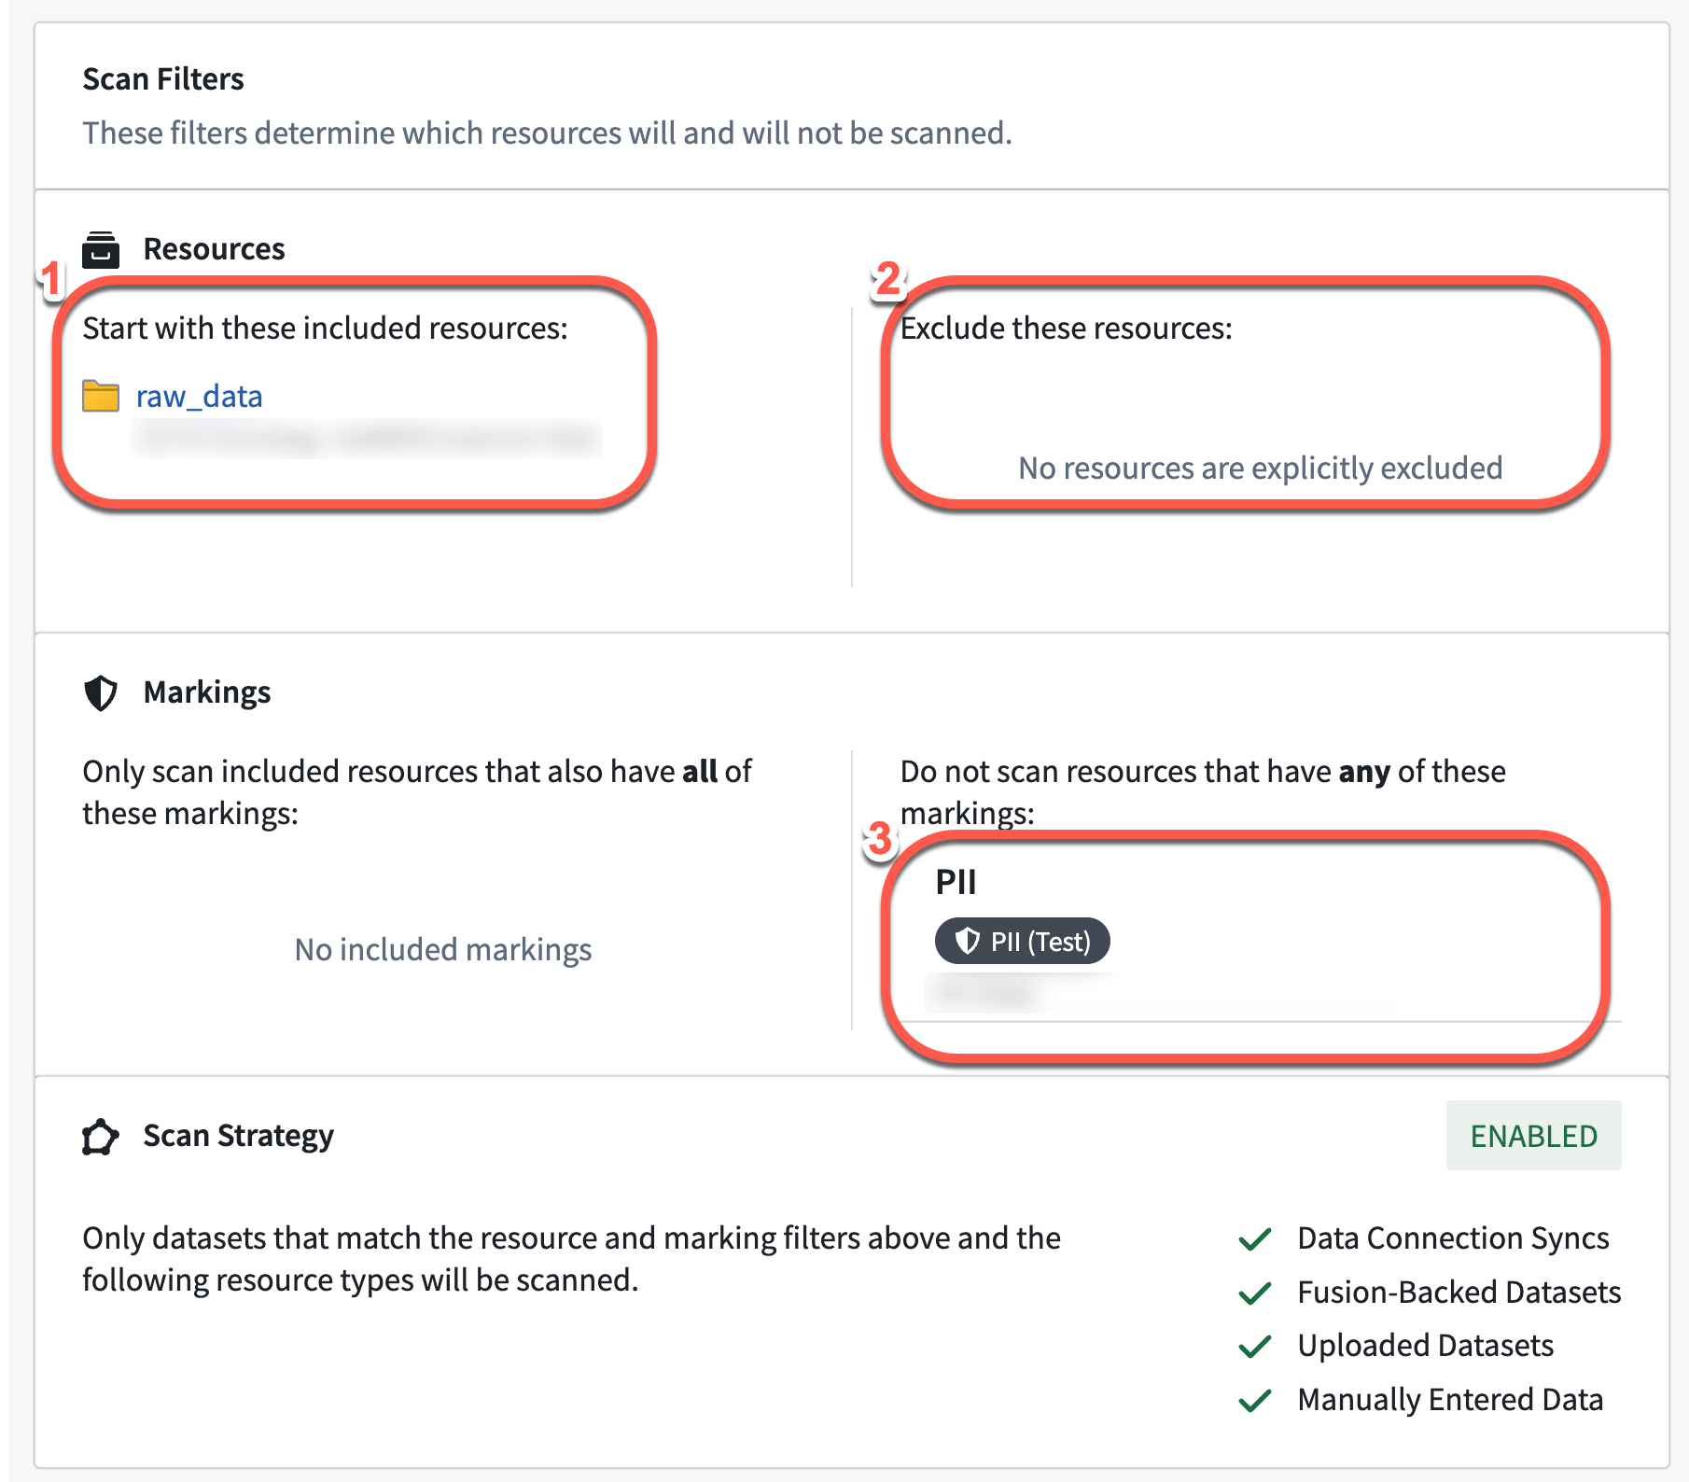Select the PII (Test) marking chip
This screenshot has height=1482, width=1689.
[x=1022, y=941]
